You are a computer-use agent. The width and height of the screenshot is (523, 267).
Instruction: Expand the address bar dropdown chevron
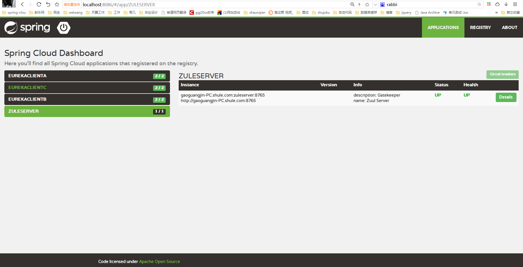point(375,5)
